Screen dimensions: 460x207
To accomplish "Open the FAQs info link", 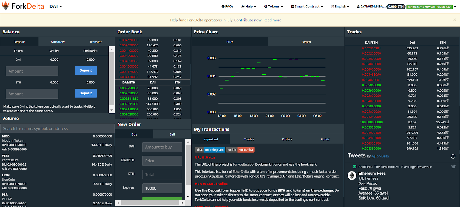I will 227,6.
